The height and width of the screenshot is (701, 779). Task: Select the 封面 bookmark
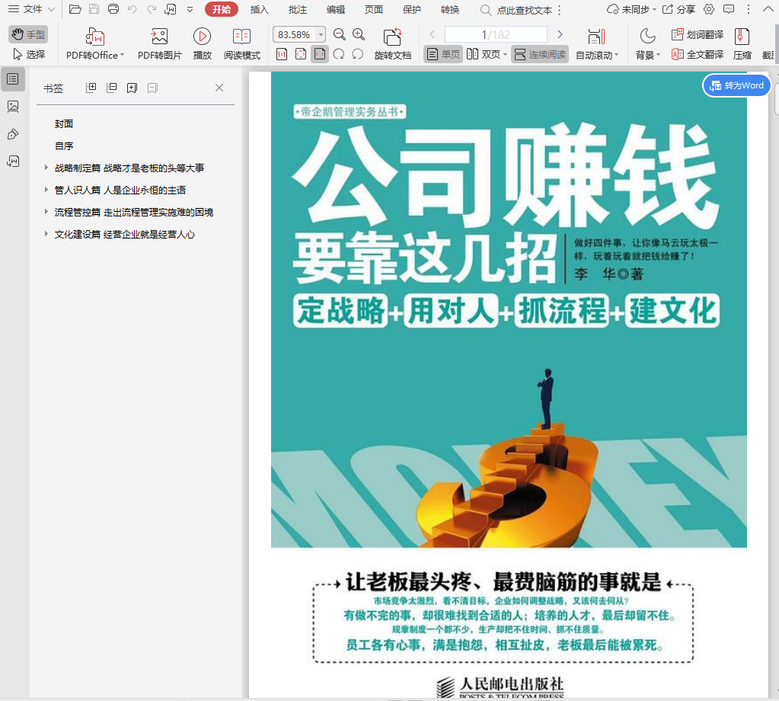point(64,123)
